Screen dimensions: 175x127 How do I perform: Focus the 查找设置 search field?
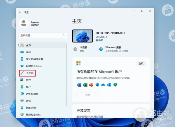(x=43, y=35)
